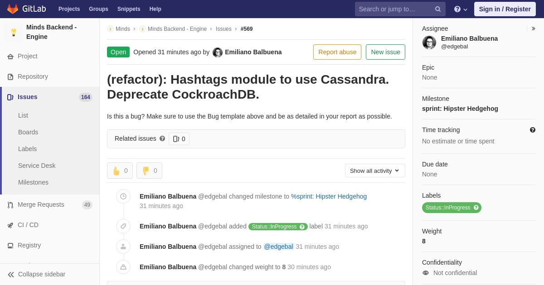
Task: Click the #569 breadcrumb
Action: pos(247,29)
